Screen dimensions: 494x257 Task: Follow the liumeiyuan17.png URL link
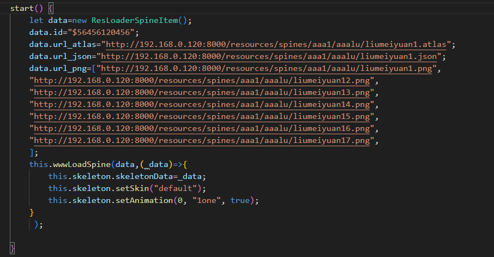203,140
